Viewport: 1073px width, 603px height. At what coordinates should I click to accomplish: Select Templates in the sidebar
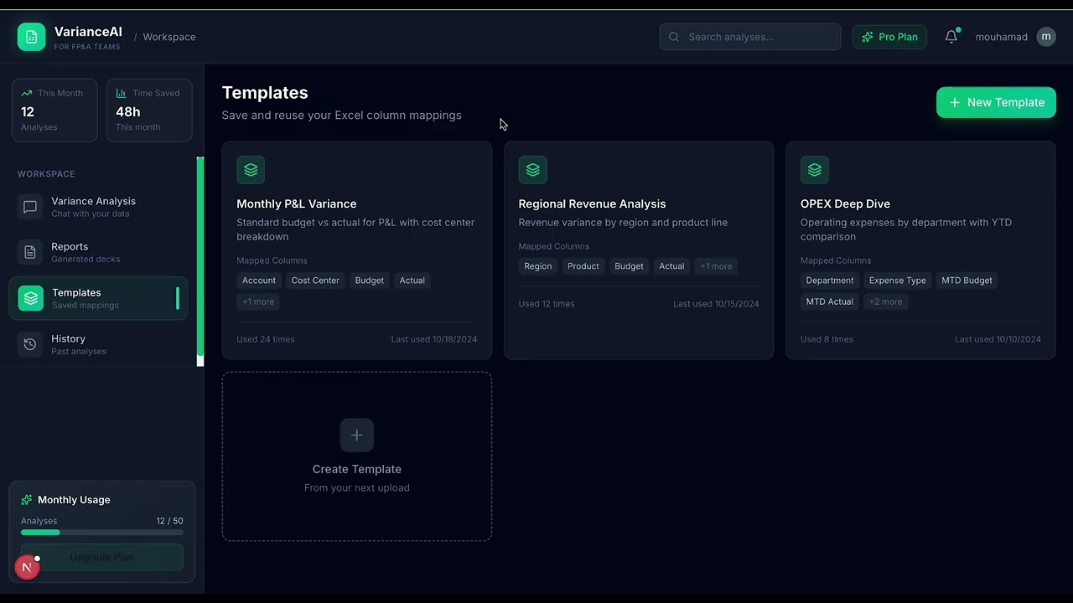click(99, 298)
